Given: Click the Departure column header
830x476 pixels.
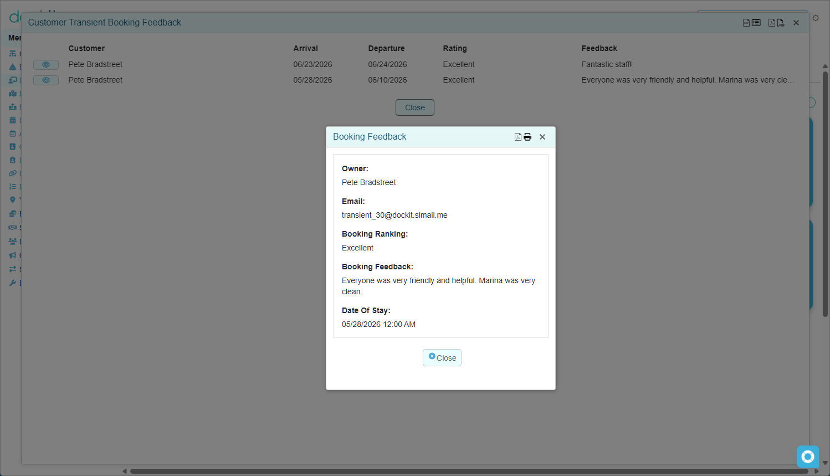Looking at the screenshot, I should [x=387, y=49].
